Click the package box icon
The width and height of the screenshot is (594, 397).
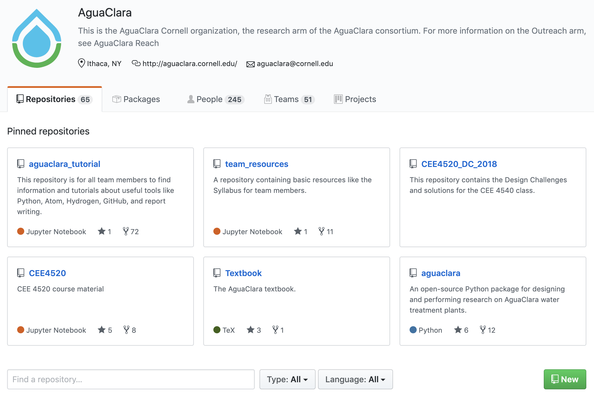tap(116, 99)
